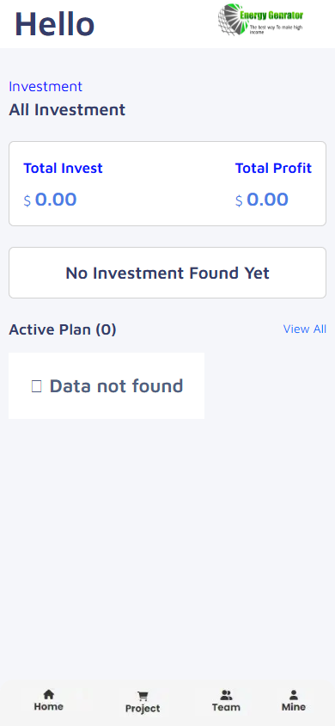335x726 pixels.
Task: Select the Mine tab label
Action: click(x=294, y=707)
